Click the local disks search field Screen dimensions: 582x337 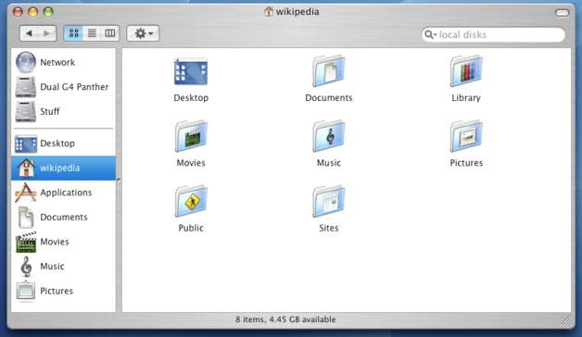[x=493, y=34]
